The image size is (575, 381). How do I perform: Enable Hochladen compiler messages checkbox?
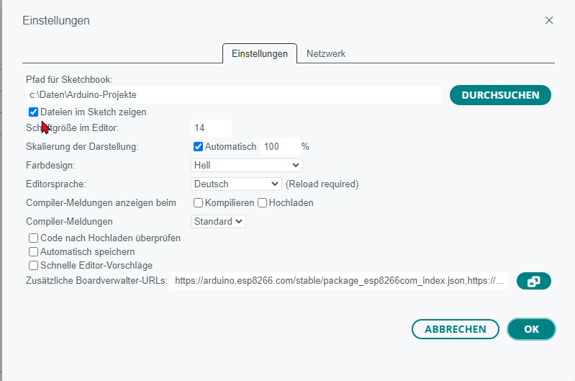pyautogui.click(x=263, y=203)
